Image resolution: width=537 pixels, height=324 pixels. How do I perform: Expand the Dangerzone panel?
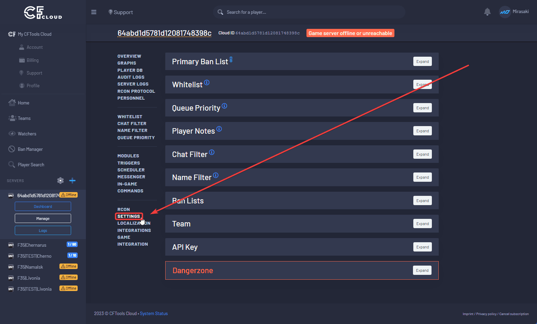point(422,270)
